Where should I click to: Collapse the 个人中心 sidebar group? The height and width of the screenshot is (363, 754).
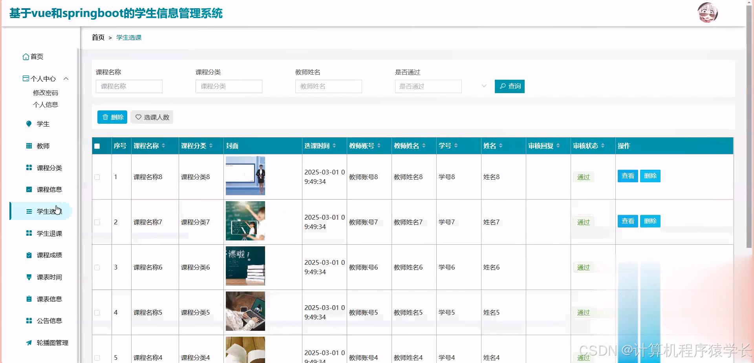point(66,79)
